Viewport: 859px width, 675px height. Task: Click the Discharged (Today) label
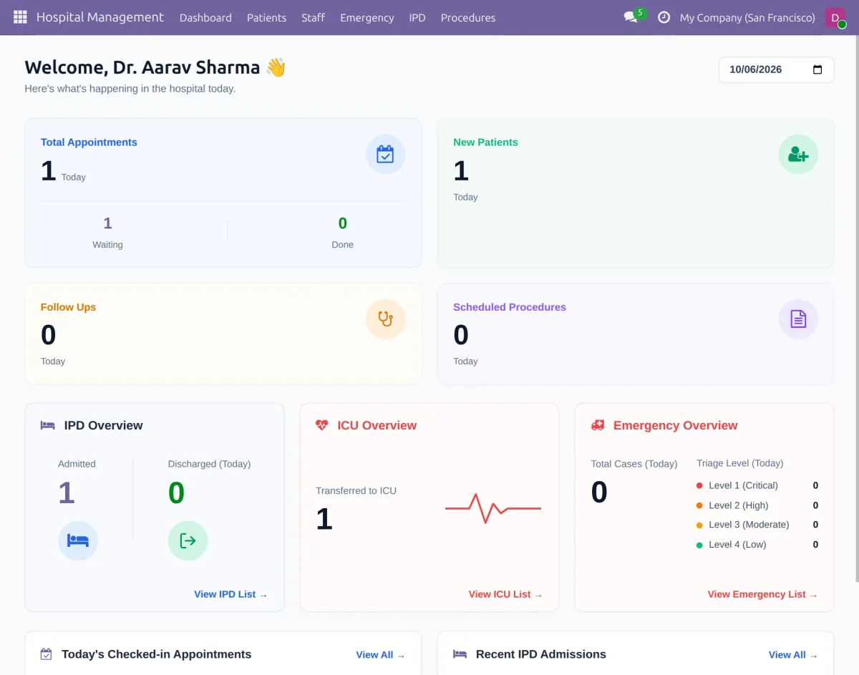click(209, 464)
